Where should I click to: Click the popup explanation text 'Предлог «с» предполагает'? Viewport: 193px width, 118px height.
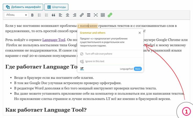point(104,42)
